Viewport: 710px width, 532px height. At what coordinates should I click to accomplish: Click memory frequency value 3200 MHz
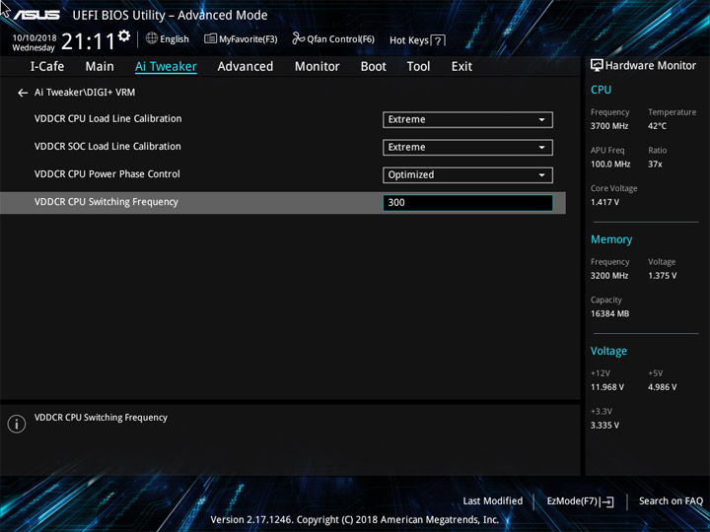(x=609, y=276)
